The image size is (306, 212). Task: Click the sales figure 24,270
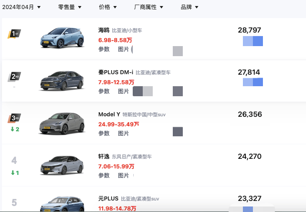click(x=249, y=156)
